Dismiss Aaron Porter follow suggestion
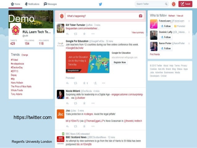Viewport: 197px width, 148px height. click(x=189, y=44)
